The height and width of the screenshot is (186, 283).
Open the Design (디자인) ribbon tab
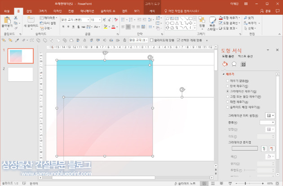pos(58,11)
